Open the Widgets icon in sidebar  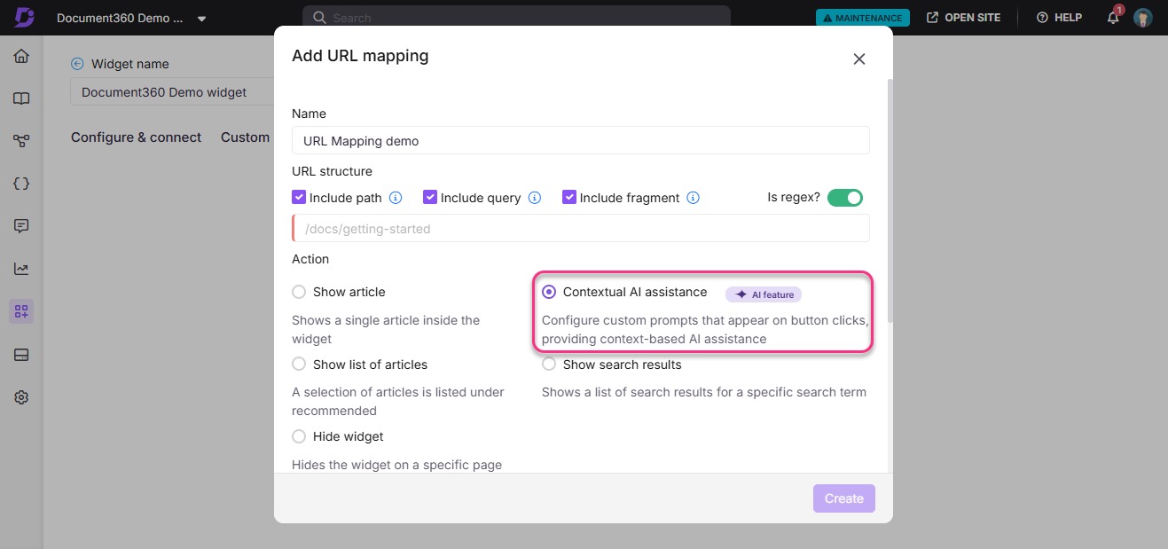(21, 311)
